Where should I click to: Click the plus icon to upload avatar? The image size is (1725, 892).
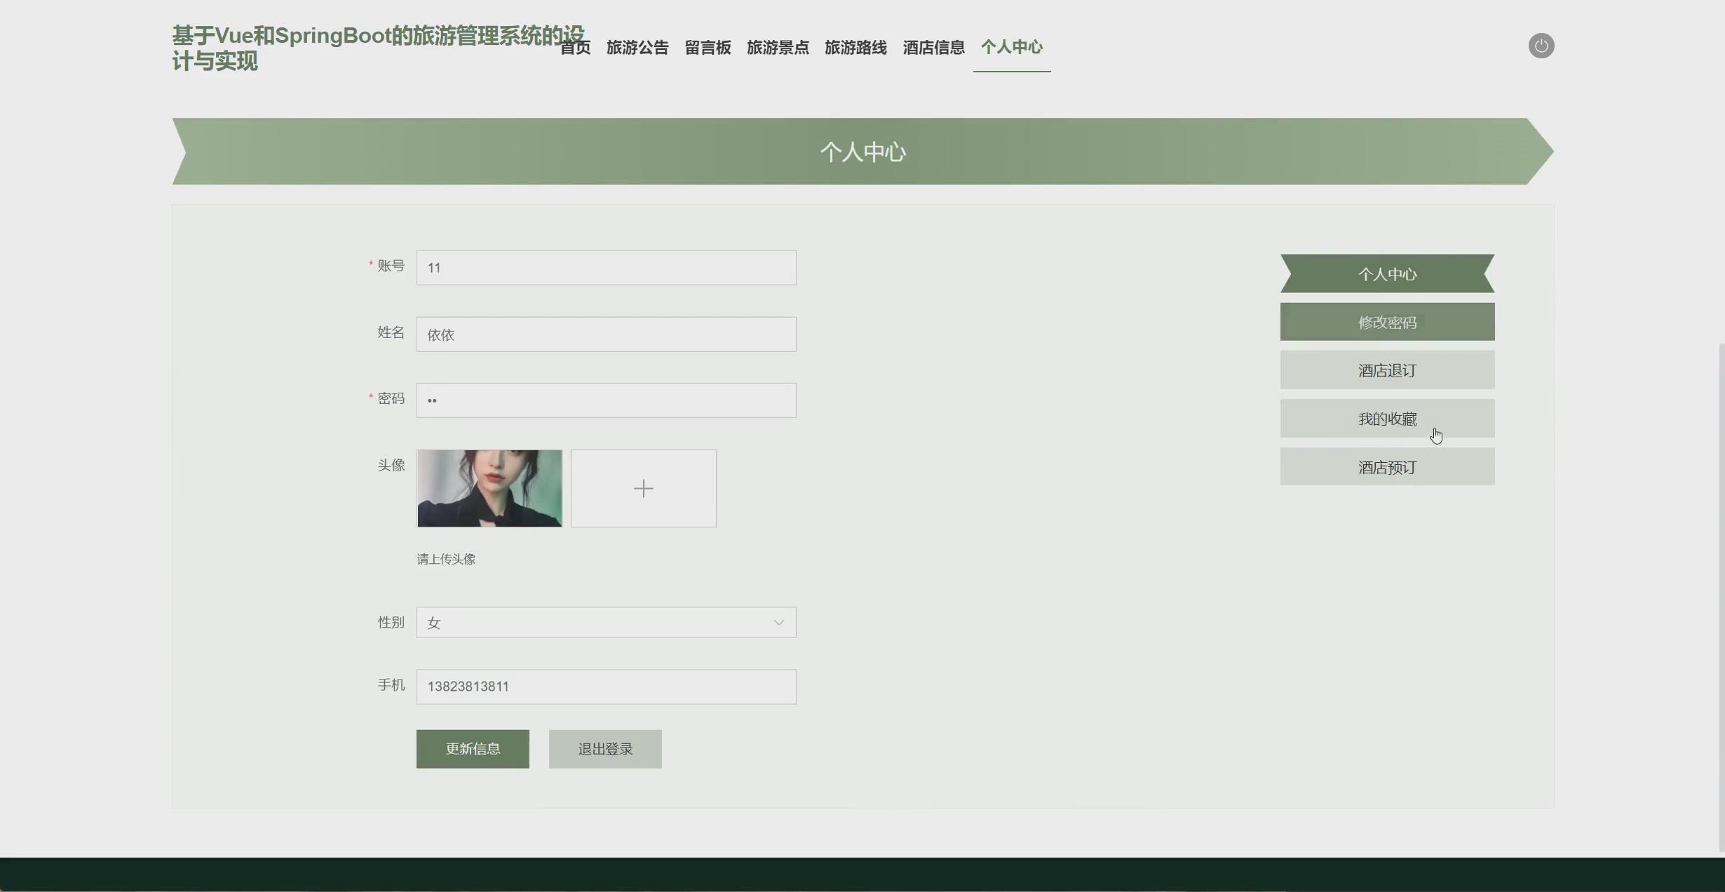643,488
